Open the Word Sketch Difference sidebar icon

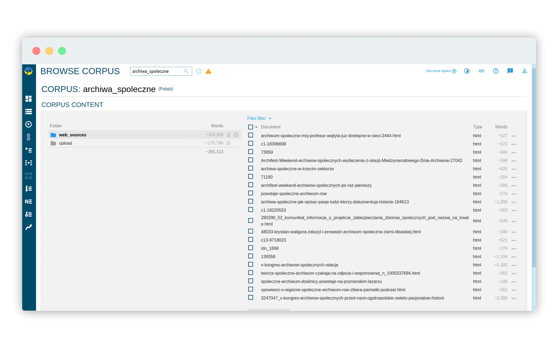(x=28, y=137)
